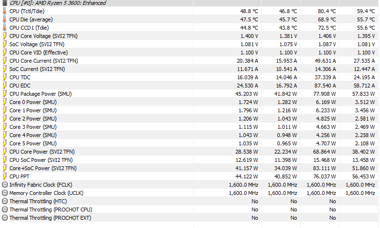The height and width of the screenshot is (228, 380).
Task: Click status icon beside Thermal Throttling (PROCHOT CPU)
Action: [4, 210]
